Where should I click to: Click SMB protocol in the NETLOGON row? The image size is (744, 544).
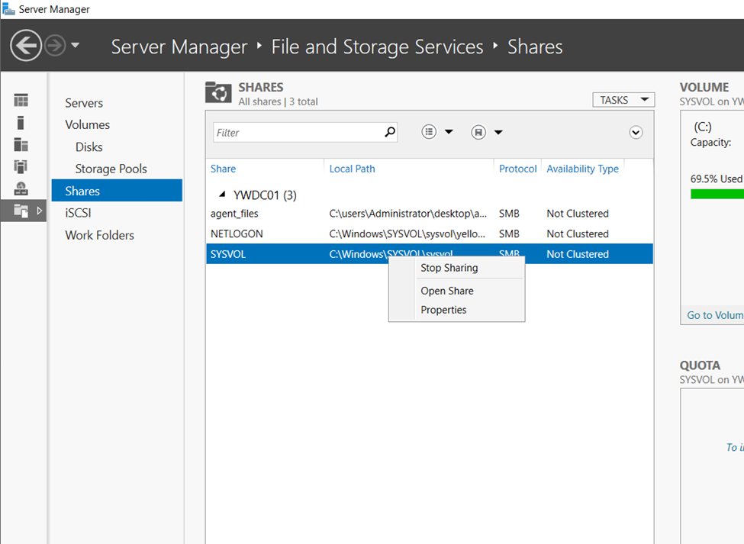click(x=509, y=233)
